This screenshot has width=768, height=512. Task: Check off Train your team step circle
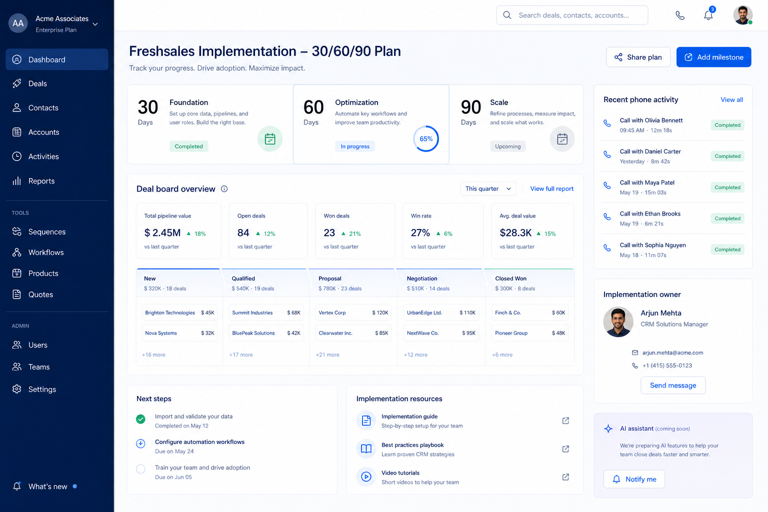click(x=141, y=469)
